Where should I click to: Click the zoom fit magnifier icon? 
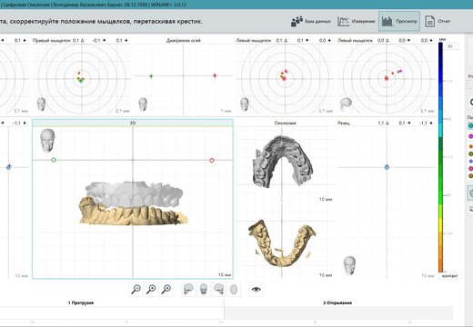[x=166, y=289]
